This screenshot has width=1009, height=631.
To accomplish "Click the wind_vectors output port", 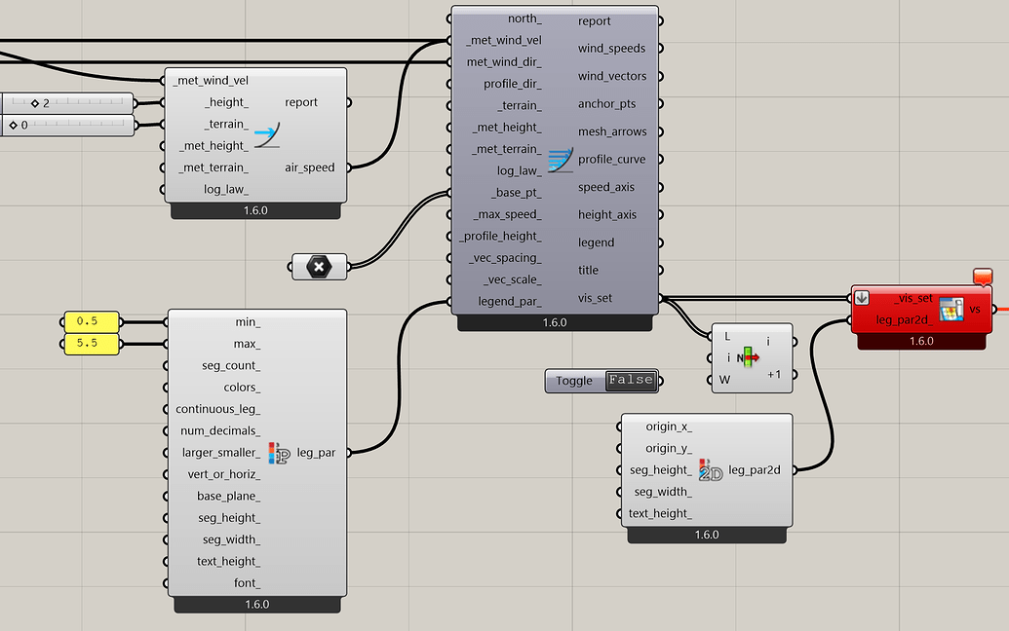I will click(x=661, y=76).
